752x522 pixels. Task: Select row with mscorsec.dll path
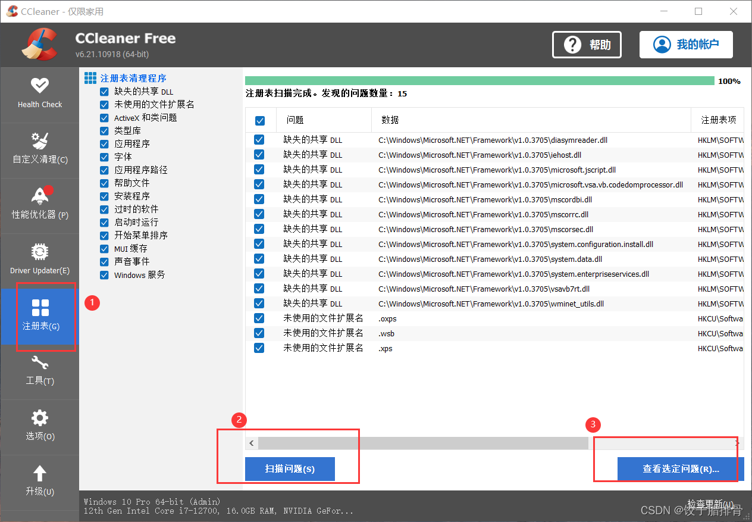tap(494, 229)
